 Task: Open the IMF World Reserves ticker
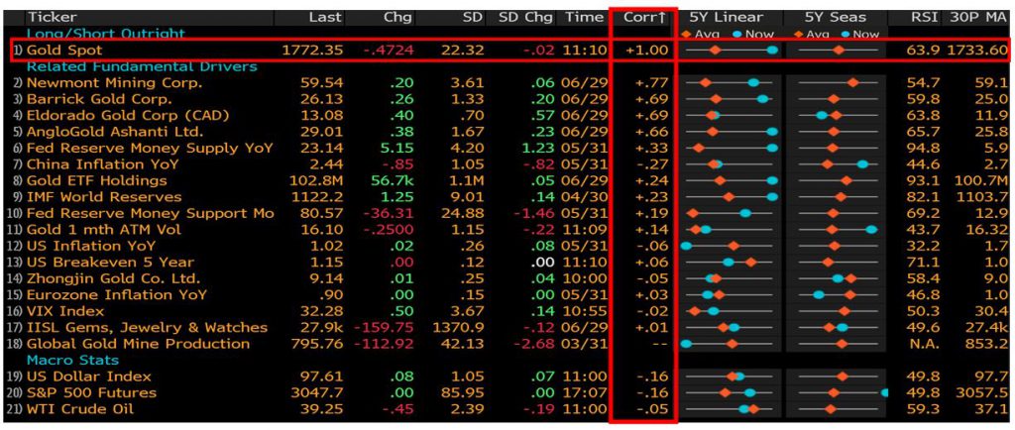tap(104, 197)
